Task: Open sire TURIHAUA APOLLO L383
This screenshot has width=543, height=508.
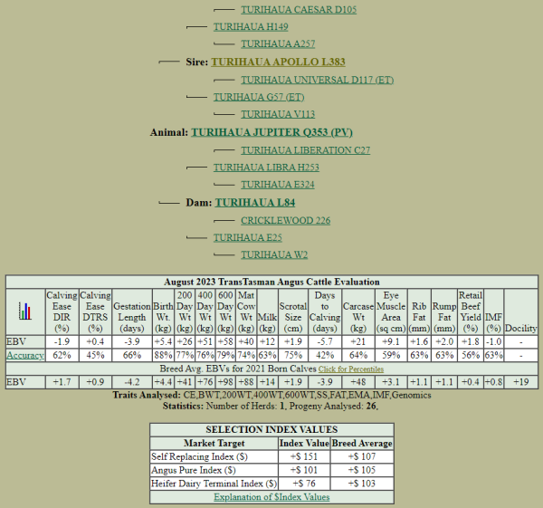Action: tap(278, 62)
